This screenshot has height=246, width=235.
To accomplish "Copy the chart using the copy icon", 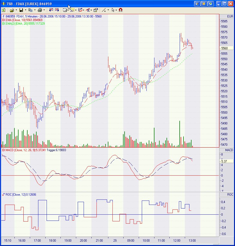I will click(x=30, y=10).
